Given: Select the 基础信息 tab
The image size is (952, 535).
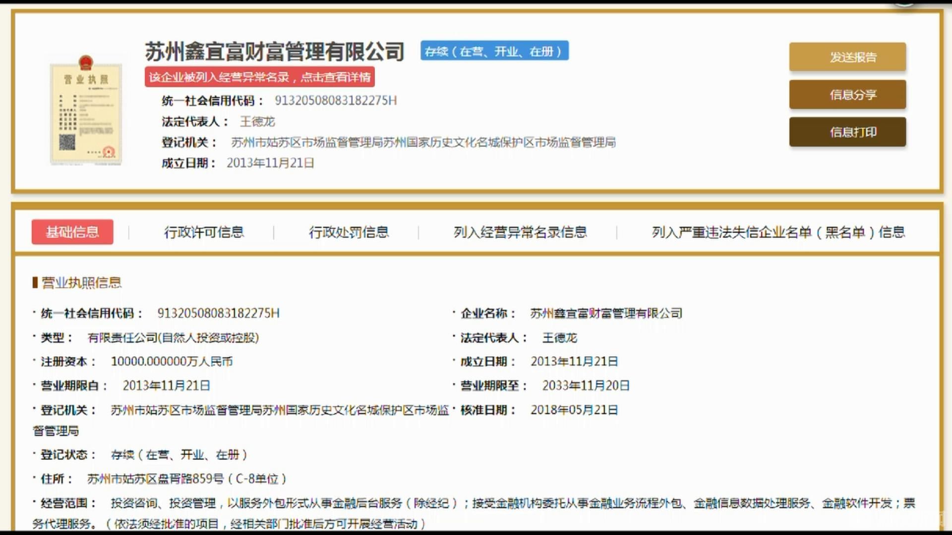Looking at the screenshot, I should [72, 232].
